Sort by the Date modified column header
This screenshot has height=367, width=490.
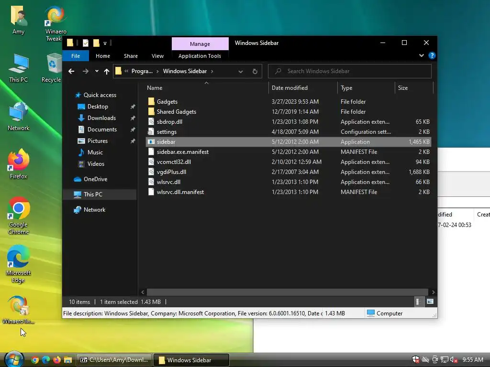click(303, 88)
